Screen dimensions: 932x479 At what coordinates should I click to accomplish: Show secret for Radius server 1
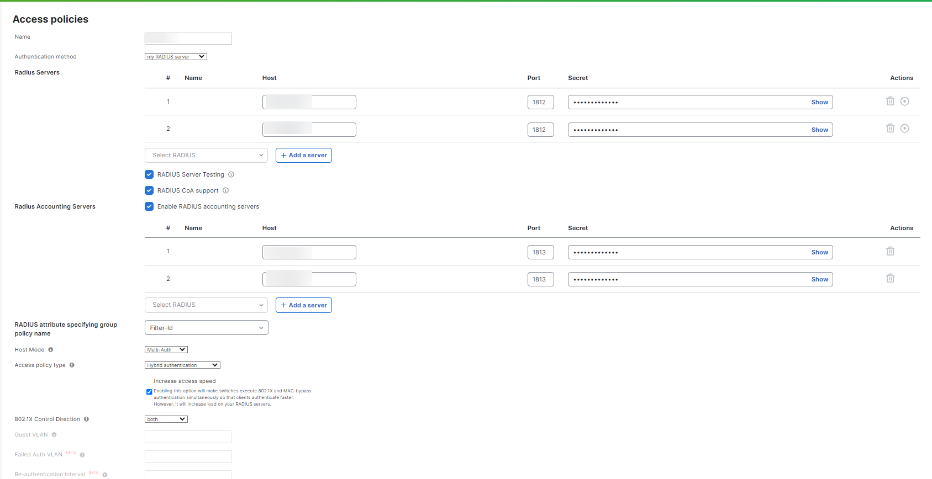tap(819, 102)
